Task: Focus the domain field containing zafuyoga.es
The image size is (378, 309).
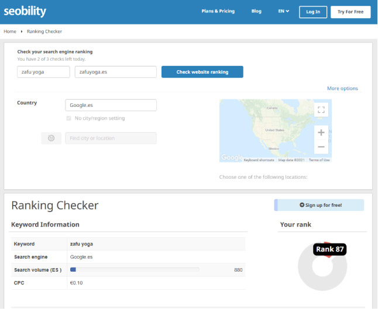Action: point(116,72)
